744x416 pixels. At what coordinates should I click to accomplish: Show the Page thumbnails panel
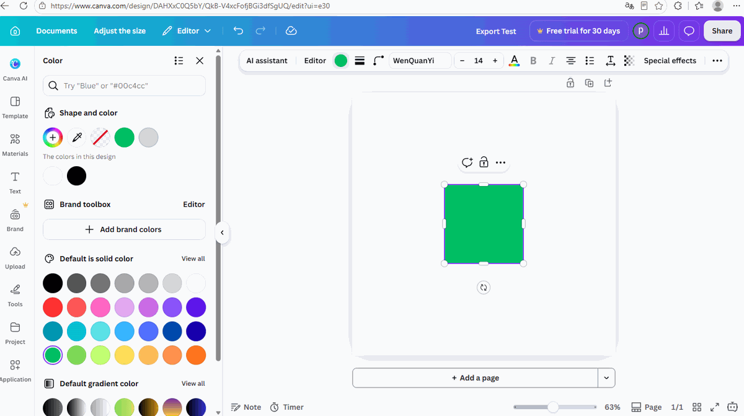click(646, 407)
